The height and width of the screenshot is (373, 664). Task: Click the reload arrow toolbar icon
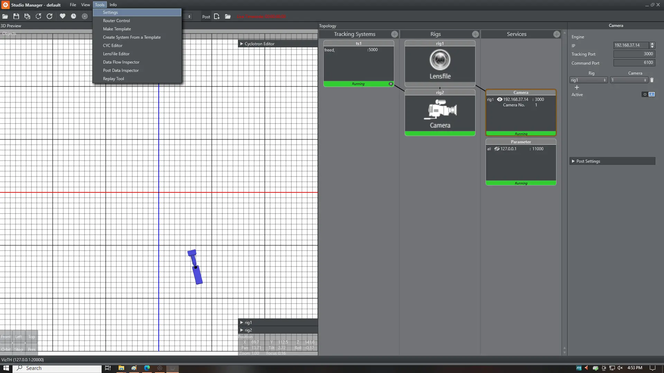(x=49, y=16)
